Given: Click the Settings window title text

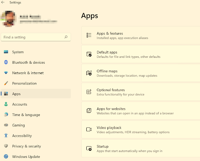Looking at the screenshot, I should pos(15,2).
